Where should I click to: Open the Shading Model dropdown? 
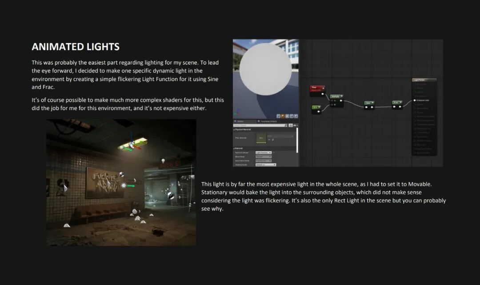(x=266, y=165)
